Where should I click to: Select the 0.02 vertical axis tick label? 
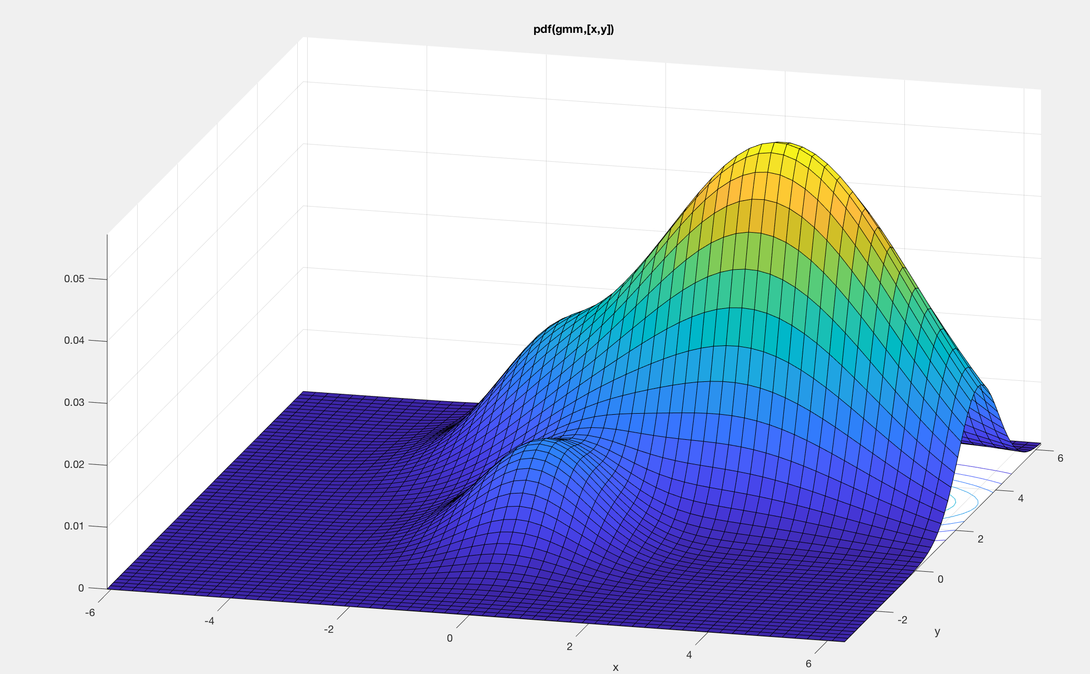[x=74, y=464]
